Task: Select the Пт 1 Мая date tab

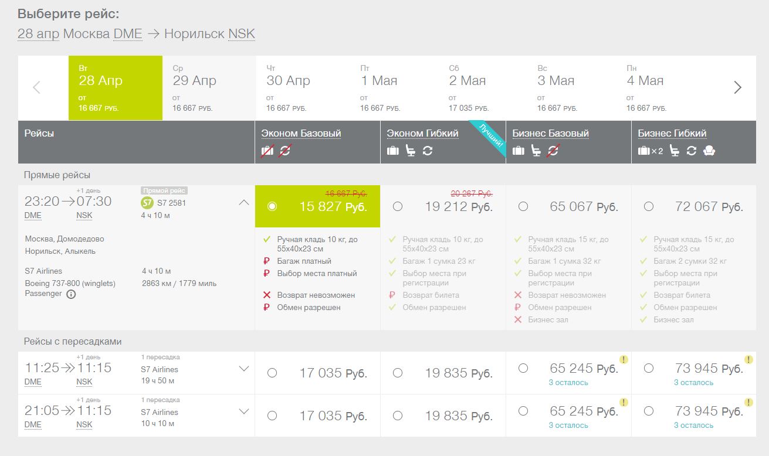Action: (x=395, y=88)
